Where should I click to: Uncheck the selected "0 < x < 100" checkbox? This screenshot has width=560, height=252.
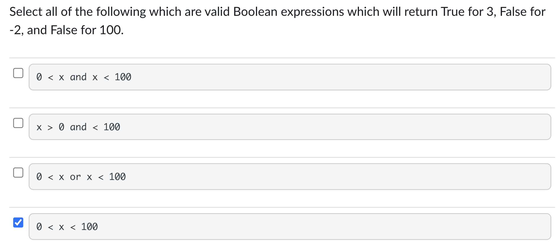[x=18, y=223]
